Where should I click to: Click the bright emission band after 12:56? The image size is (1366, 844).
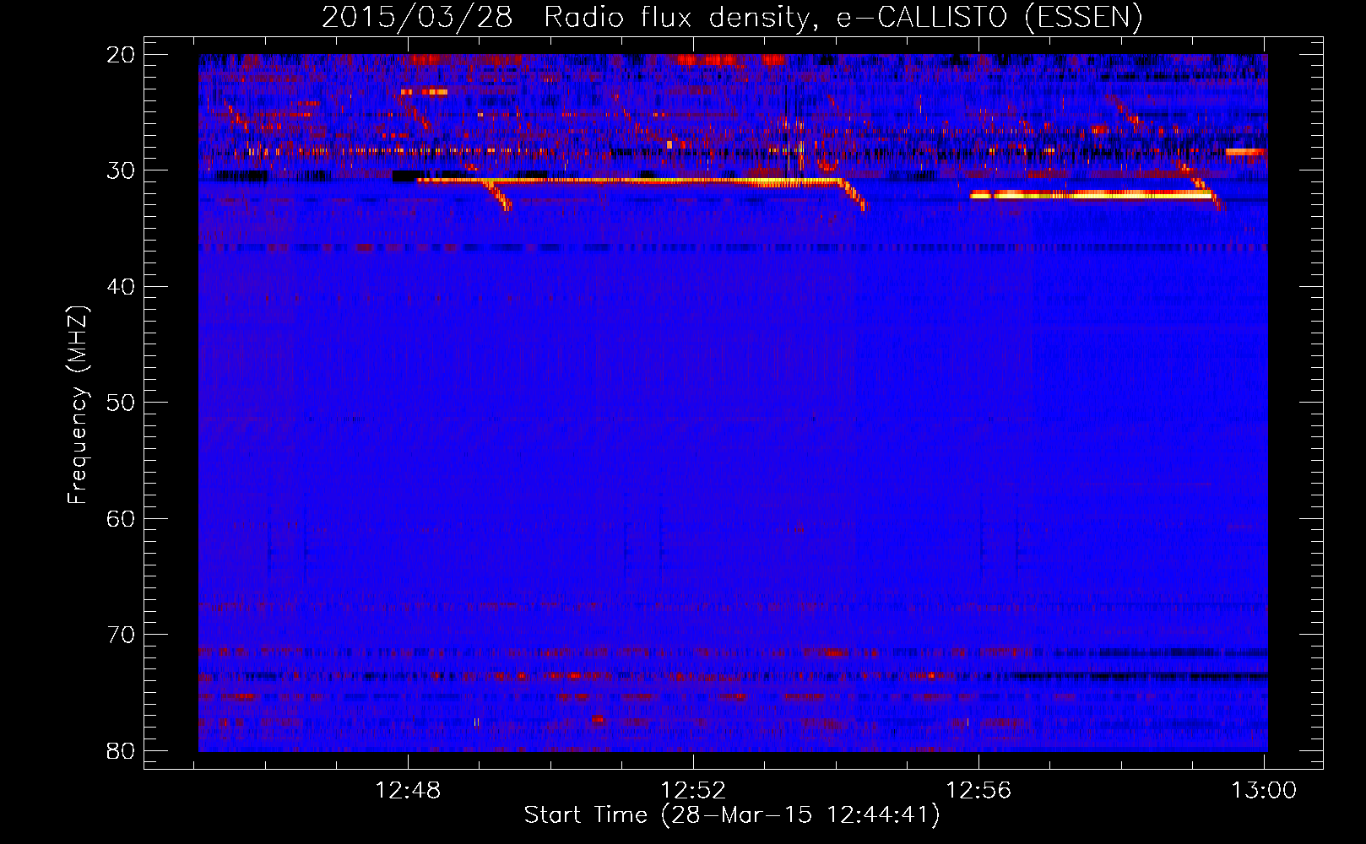coord(1092,194)
